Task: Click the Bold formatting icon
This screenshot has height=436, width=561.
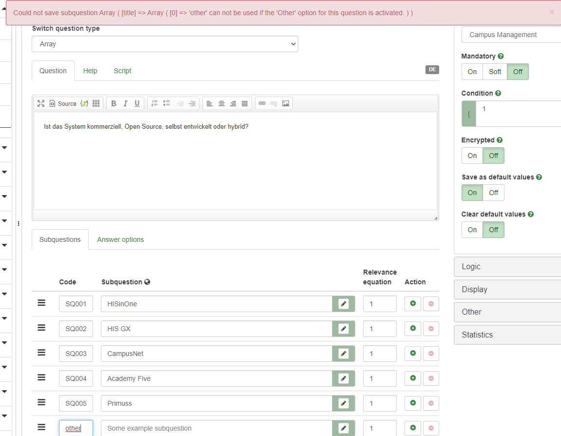Action: pyautogui.click(x=114, y=103)
